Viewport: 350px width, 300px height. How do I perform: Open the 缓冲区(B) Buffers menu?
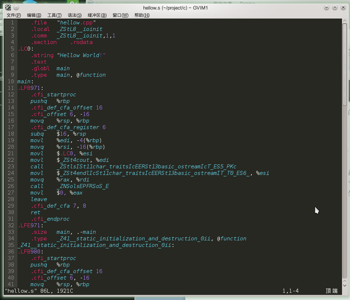97,15
